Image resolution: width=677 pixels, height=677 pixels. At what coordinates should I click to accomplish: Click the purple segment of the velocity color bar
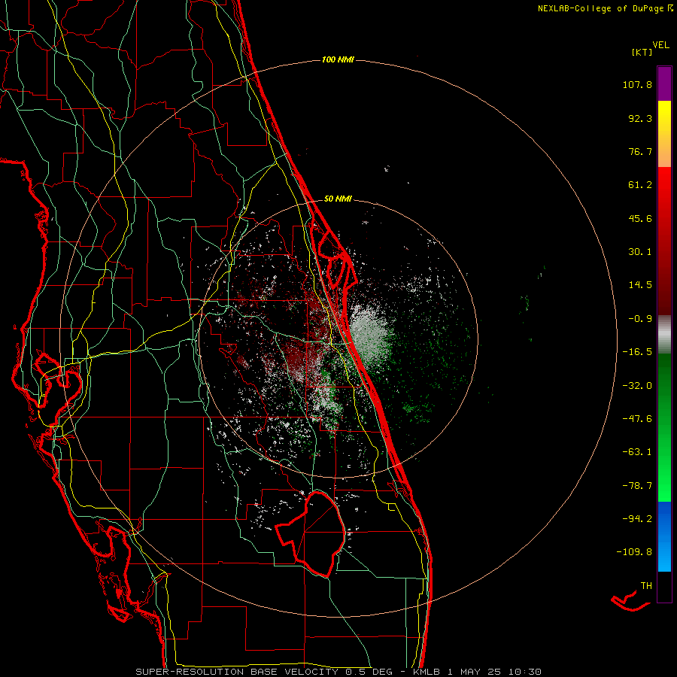[664, 83]
